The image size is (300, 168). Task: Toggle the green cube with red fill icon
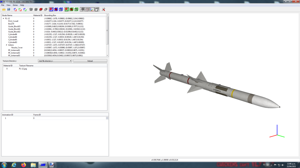(72, 9)
